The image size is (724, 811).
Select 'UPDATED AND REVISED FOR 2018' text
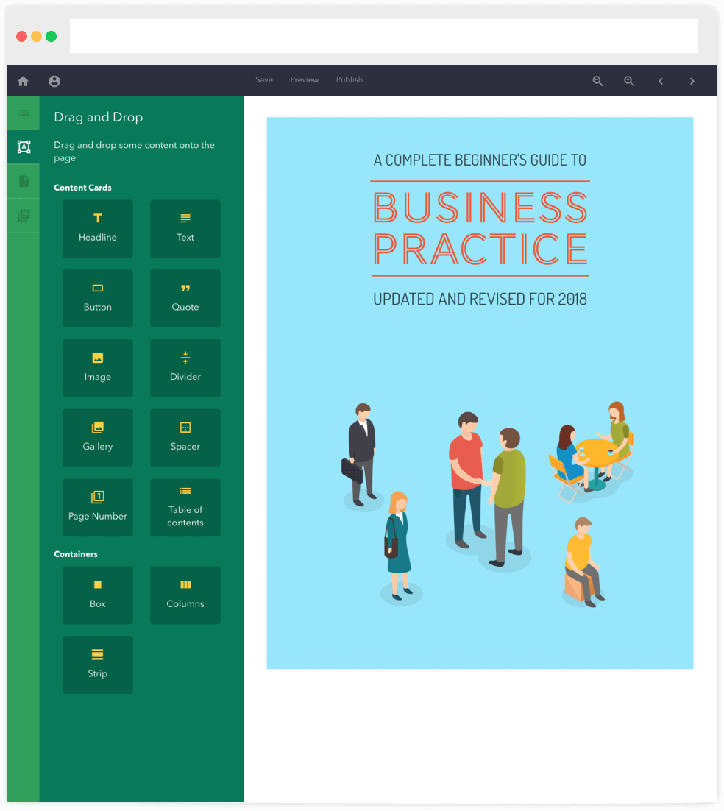[x=480, y=299]
